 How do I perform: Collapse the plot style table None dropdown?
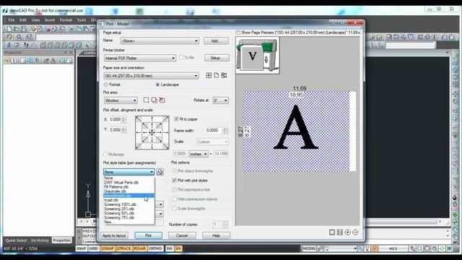[x=128, y=172]
